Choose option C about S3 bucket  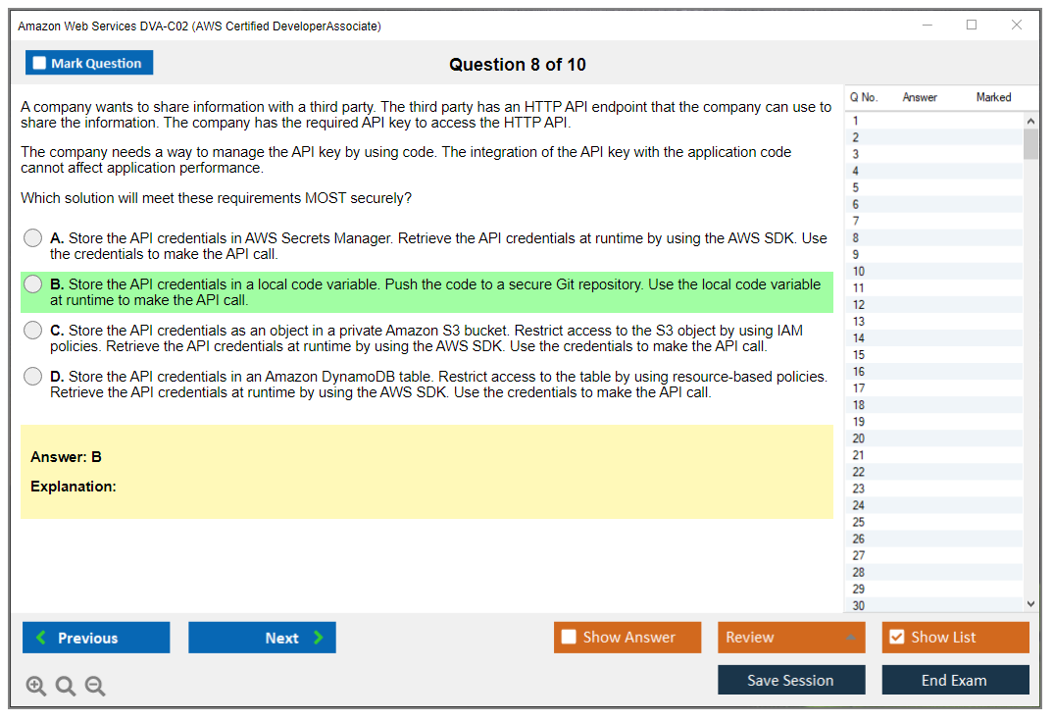coord(33,331)
